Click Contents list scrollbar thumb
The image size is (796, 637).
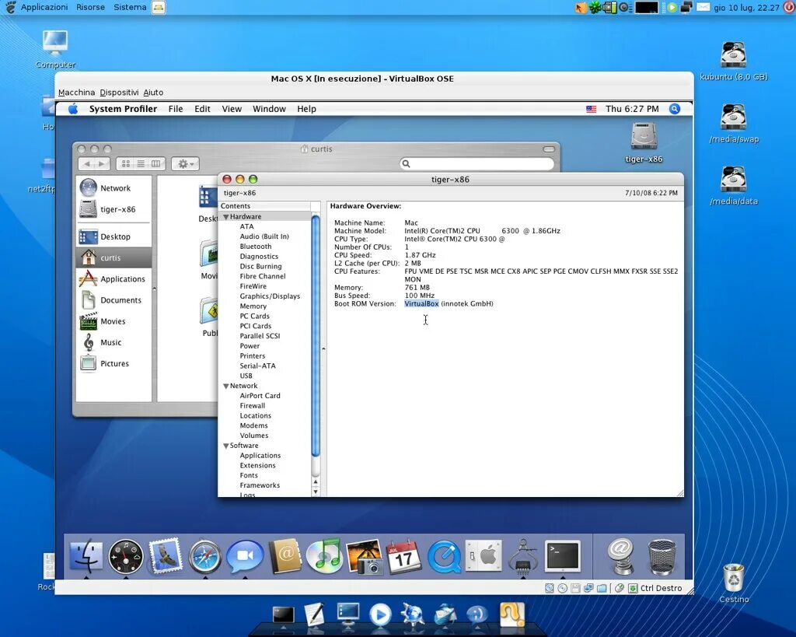point(316,336)
